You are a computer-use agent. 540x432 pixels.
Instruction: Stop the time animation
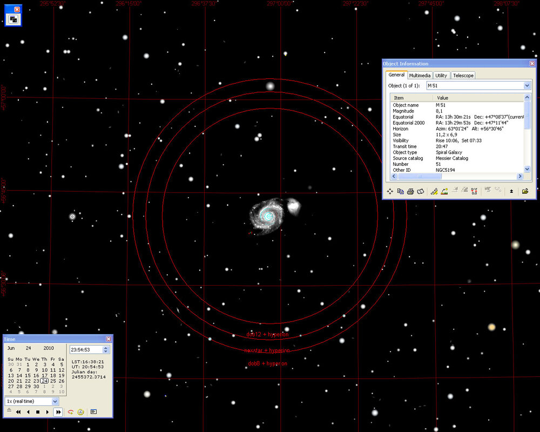[x=38, y=412]
